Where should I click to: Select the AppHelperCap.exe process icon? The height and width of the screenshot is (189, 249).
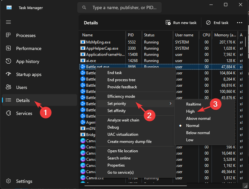83,48
